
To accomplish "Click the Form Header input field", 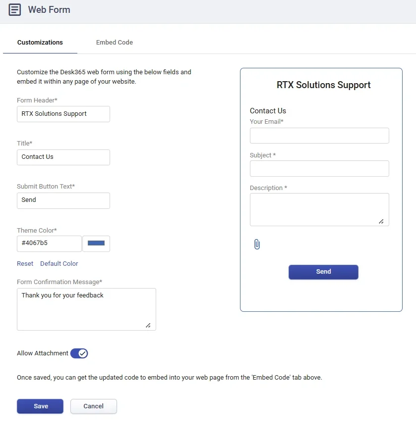I will (63, 114).
